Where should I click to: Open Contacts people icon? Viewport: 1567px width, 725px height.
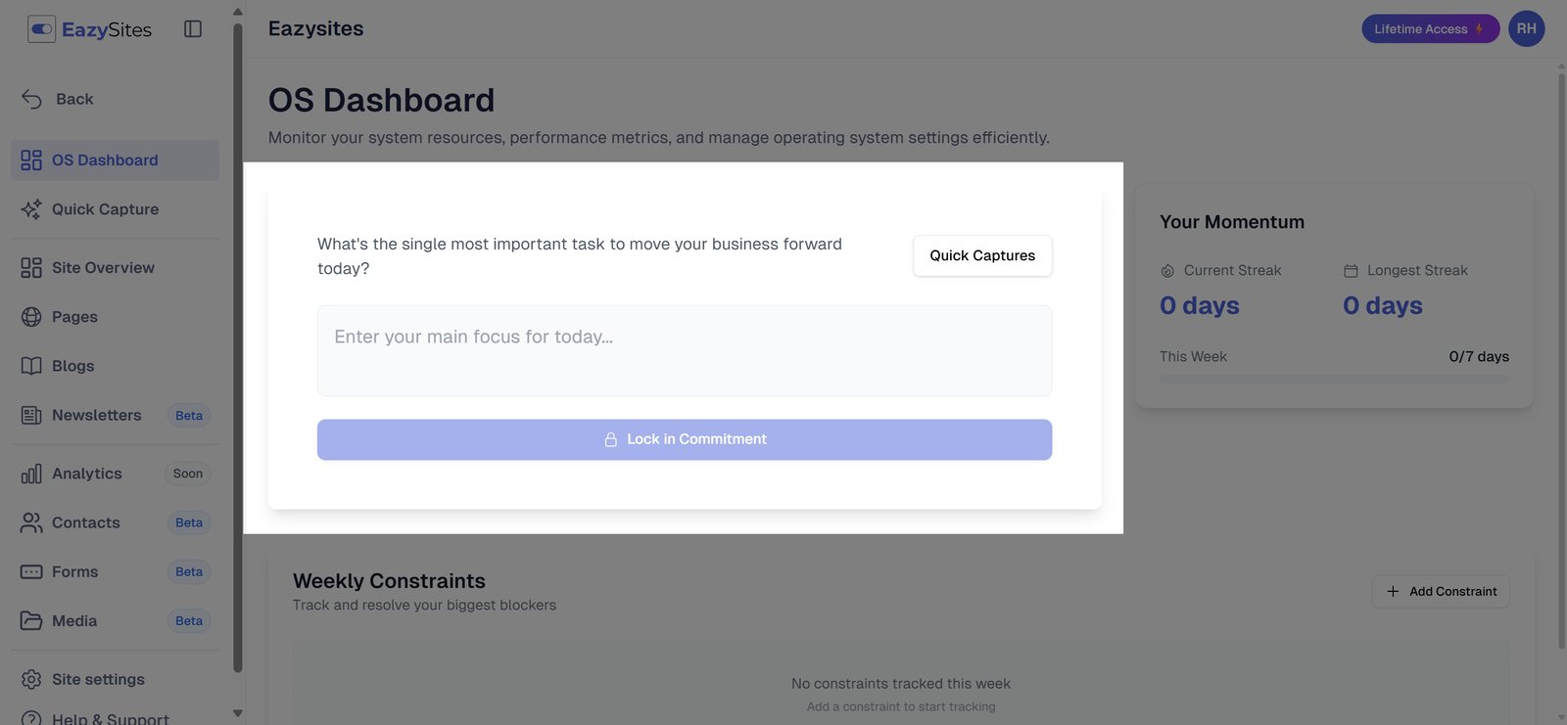coord(31,523)
